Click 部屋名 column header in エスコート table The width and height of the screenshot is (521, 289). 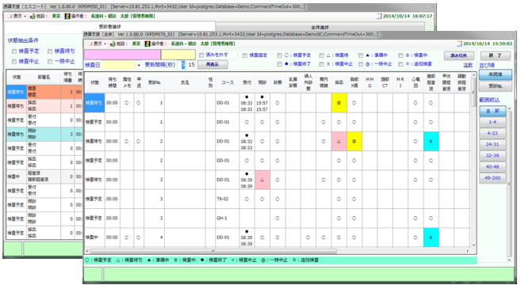(x=44, y=77)
